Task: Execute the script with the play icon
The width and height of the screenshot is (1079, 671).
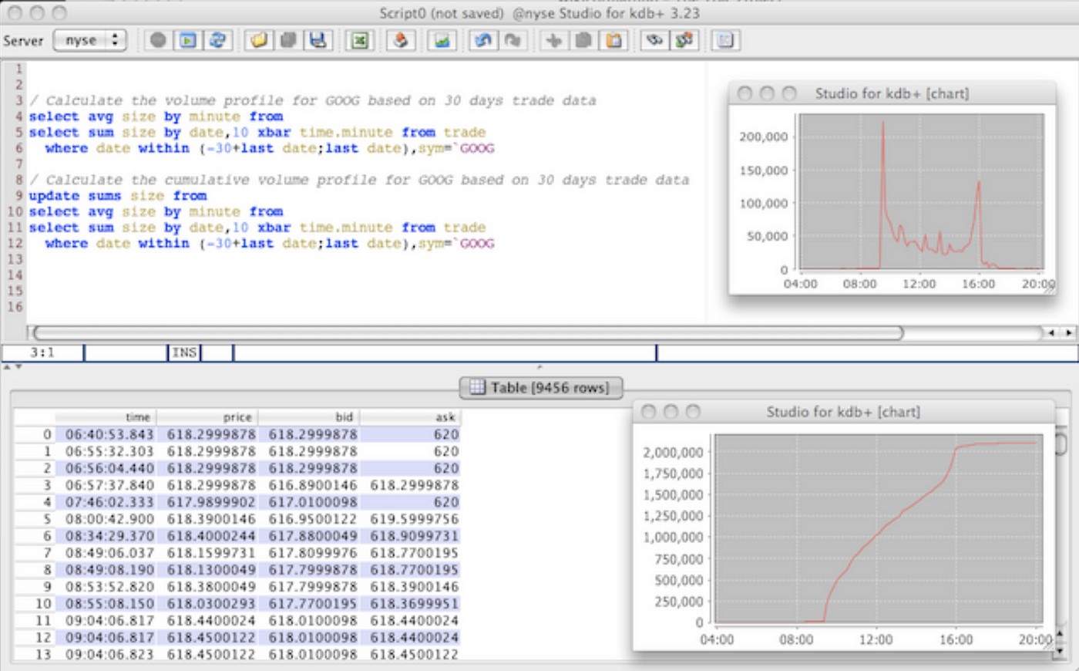Action: pyautogui.click(x=188, y=40)
